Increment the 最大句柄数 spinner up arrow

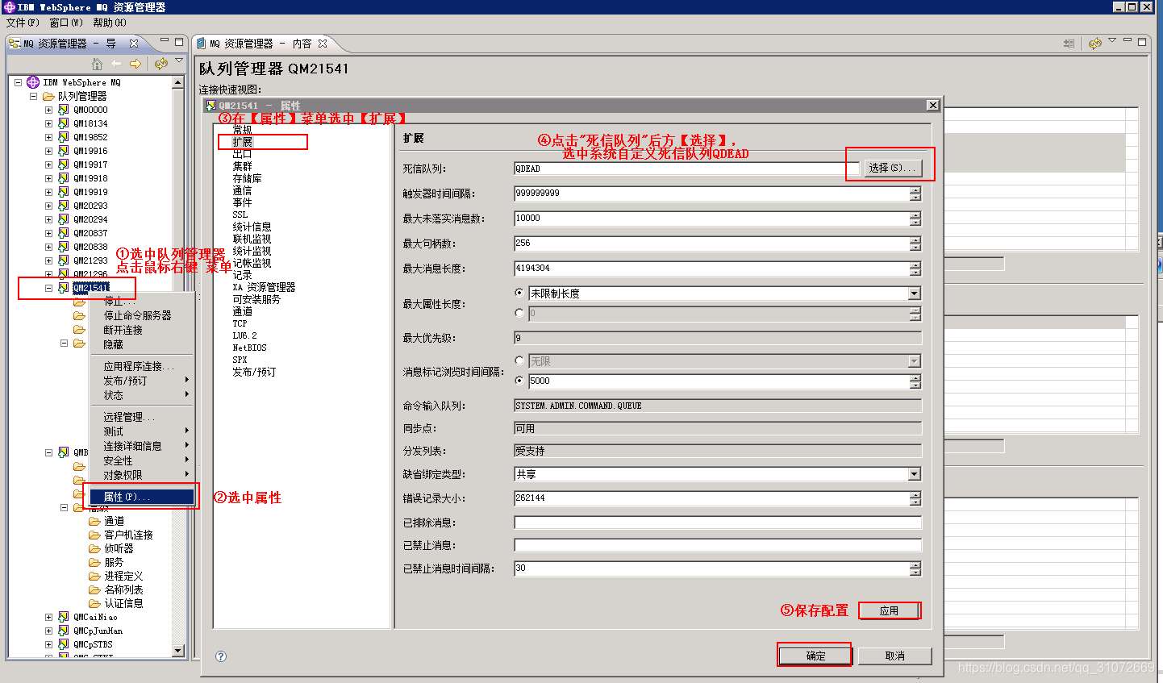915,239
